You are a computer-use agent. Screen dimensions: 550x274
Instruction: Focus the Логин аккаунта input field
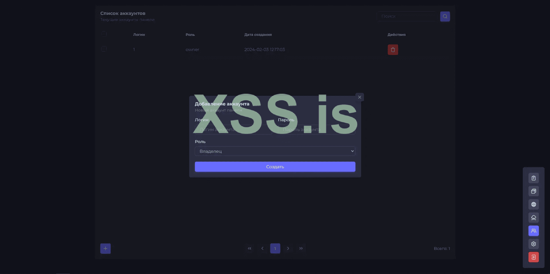(x=233, y=130)
